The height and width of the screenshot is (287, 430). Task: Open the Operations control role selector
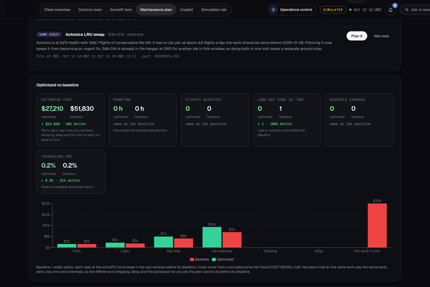coord(292,10)
